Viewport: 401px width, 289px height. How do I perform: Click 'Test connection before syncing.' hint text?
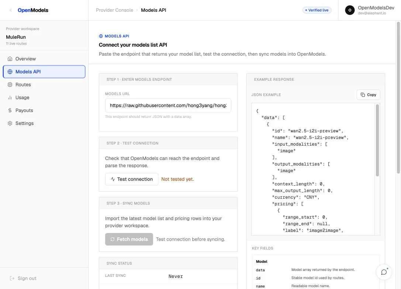click(x=190, y=240)
